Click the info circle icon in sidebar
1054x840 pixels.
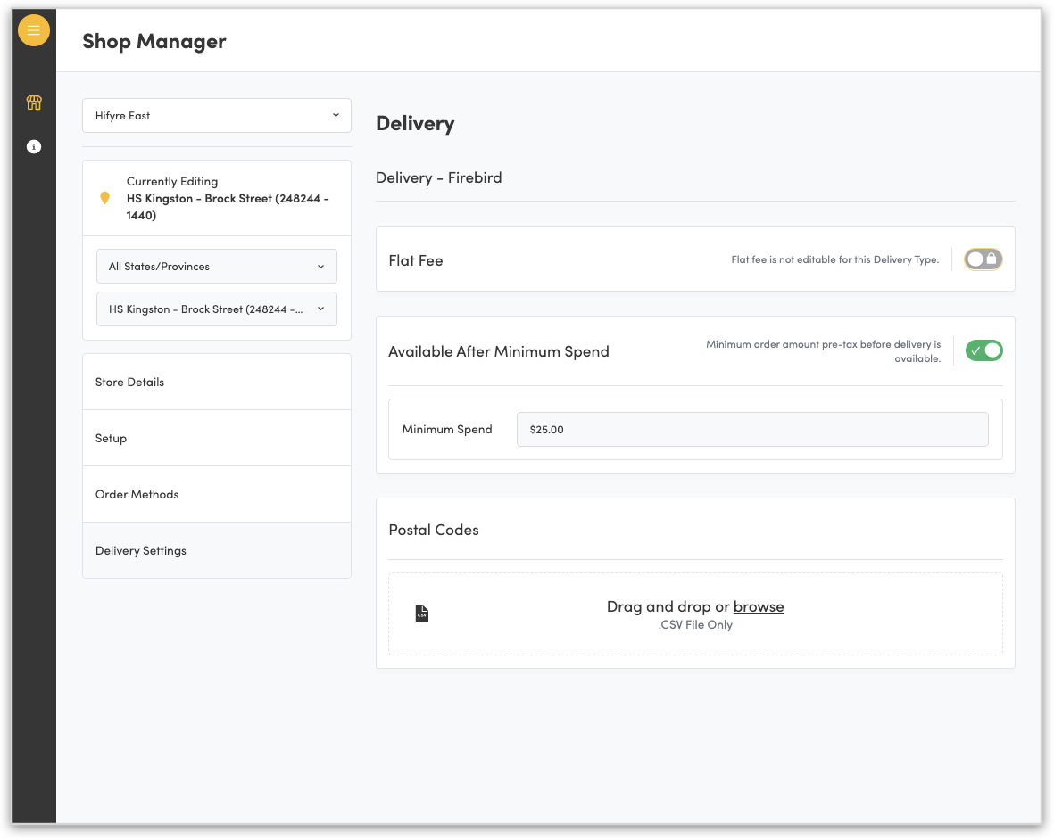coord(34,146)
